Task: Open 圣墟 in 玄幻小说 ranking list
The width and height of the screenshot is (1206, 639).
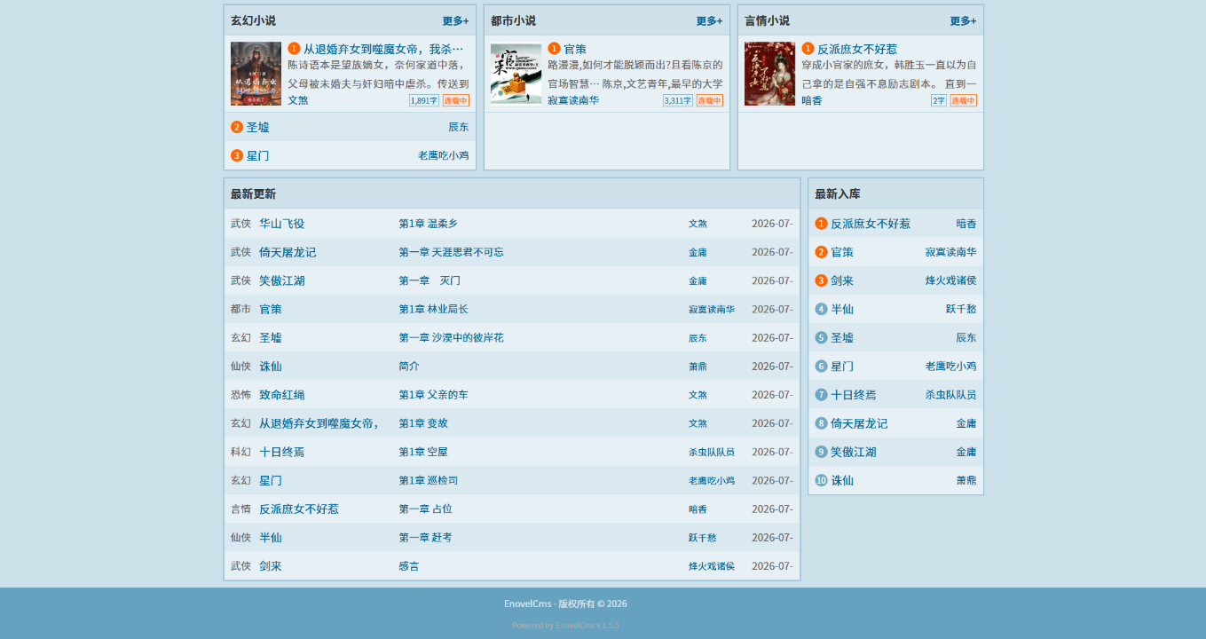Action: coord(257,127)
